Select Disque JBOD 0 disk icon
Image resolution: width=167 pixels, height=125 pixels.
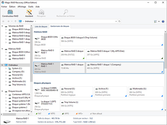tap(37, 38)
